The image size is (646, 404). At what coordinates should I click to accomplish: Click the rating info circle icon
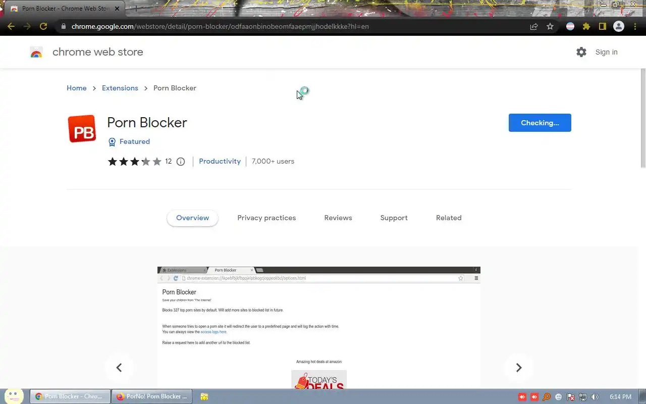click(x=181, y=162)
